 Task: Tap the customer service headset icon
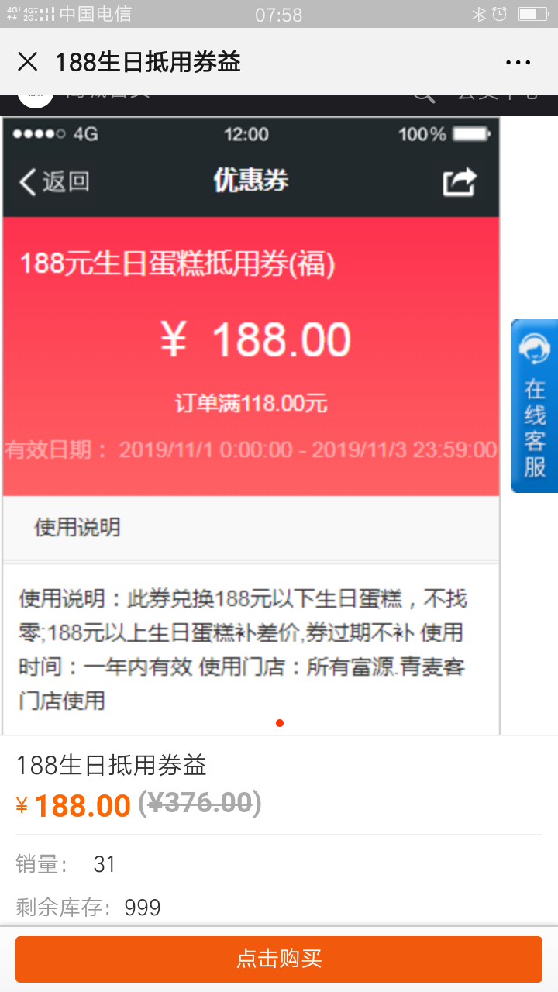(535, 349)
